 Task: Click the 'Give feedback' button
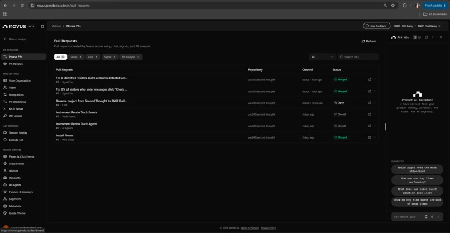[376, 26]
